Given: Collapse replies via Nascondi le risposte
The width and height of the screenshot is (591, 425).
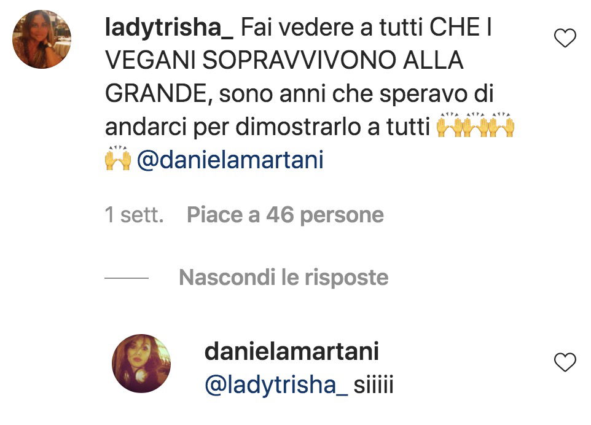Looking at the screenshot, I should (283, 278).
